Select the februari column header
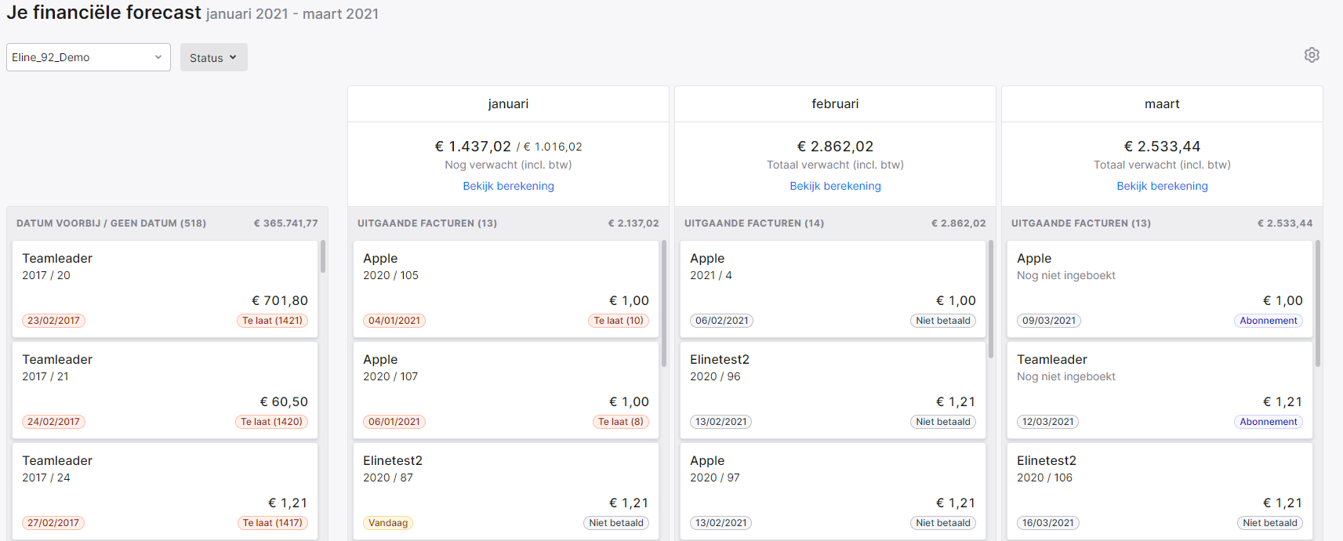 pyautogui.click(x=835, y=103)
